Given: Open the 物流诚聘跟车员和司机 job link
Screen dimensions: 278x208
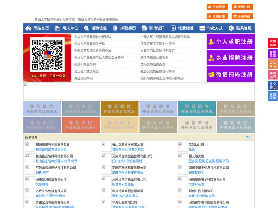Looking at the screenshot, I should 51,149.
